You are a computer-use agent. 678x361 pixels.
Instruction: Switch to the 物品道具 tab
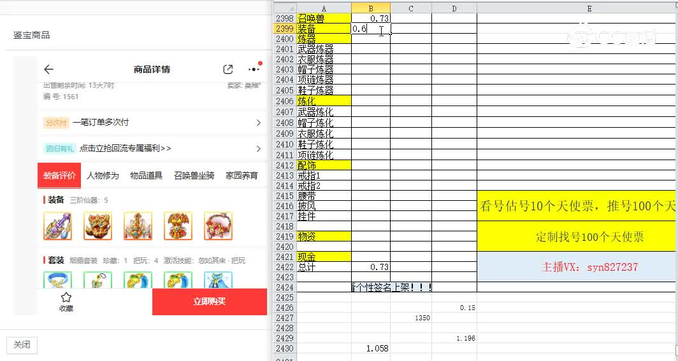pos(146,175)
